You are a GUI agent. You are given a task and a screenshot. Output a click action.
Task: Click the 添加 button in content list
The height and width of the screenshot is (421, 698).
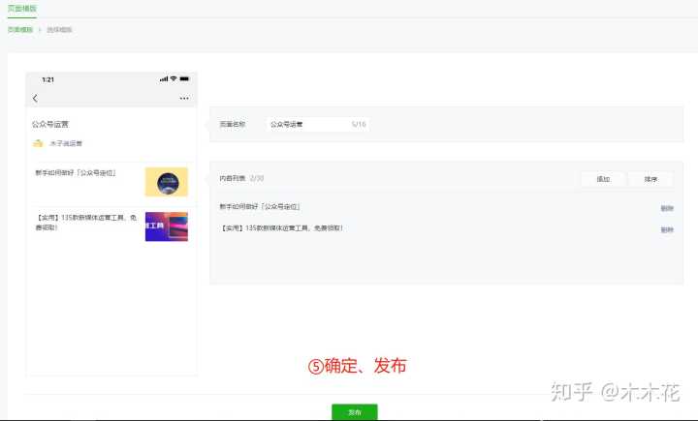tap(603, 179)
